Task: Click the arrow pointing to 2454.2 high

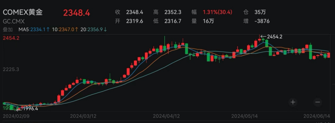Action: point(263,37)
